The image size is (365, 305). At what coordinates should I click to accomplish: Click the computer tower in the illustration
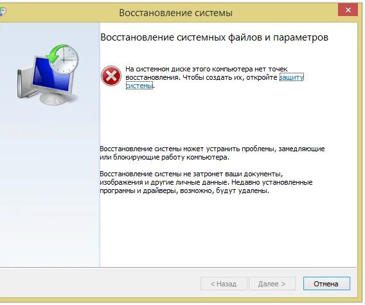click(26, 83)
